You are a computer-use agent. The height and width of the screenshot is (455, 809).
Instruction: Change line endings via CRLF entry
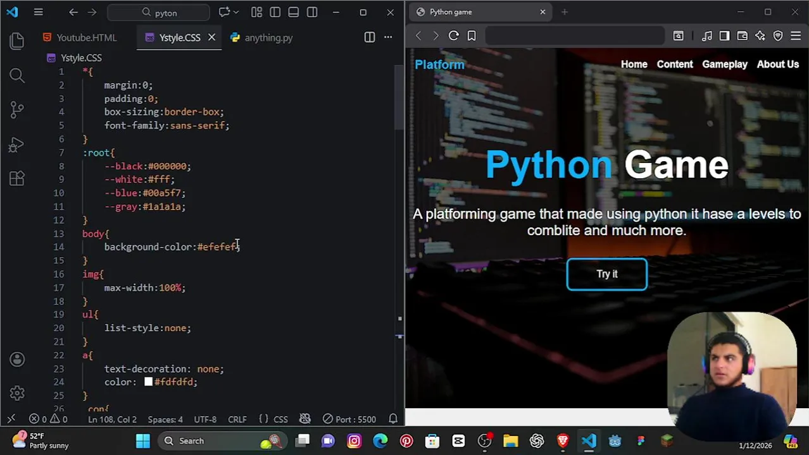pyautogui.click(x=237, y=419)
